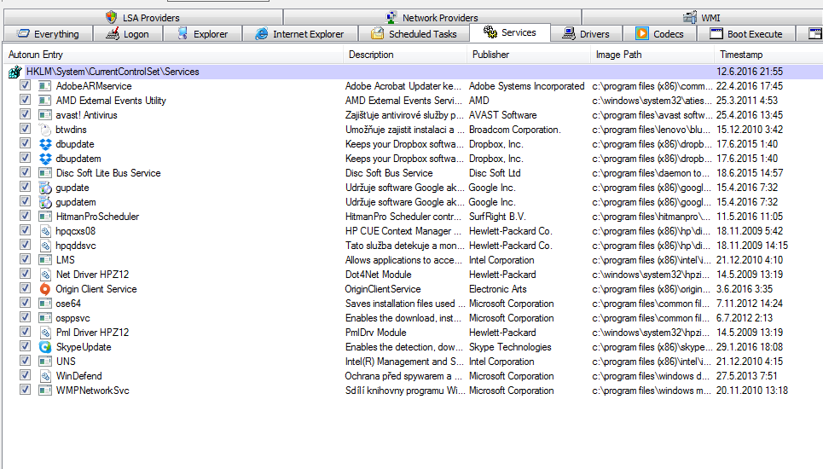
Task: Uncheck the dbupdate entry checkbox
Action: (x=25, y=143)
